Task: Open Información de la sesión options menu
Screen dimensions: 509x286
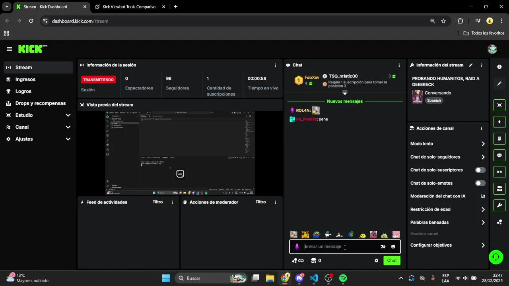Action: click(x=275, y=65)
